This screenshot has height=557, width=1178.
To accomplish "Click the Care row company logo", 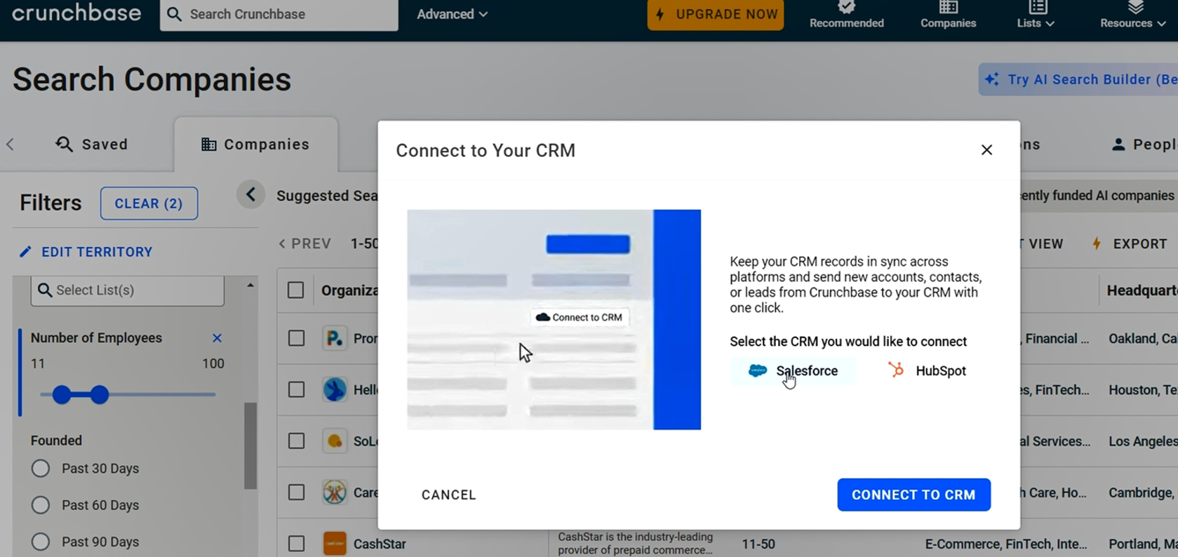I will pyautogui.click(x=335, y=492).
